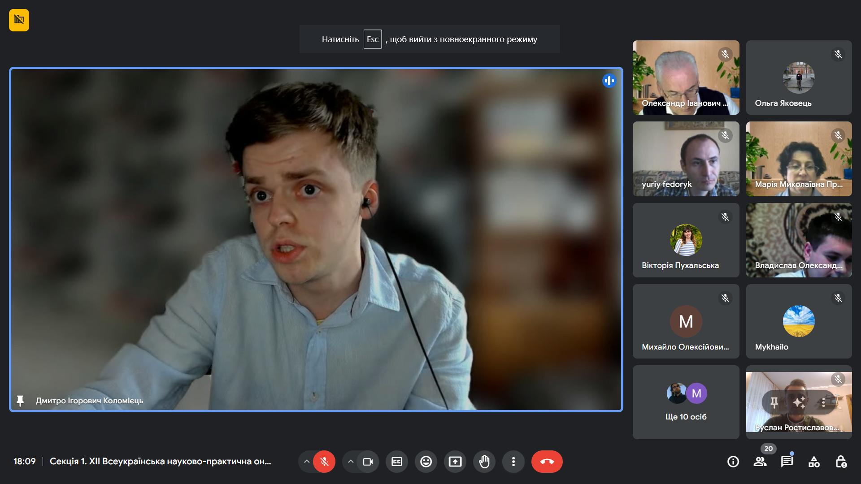Show the participants list panel
Screen dimensions: 861x484
click(760, 462)
